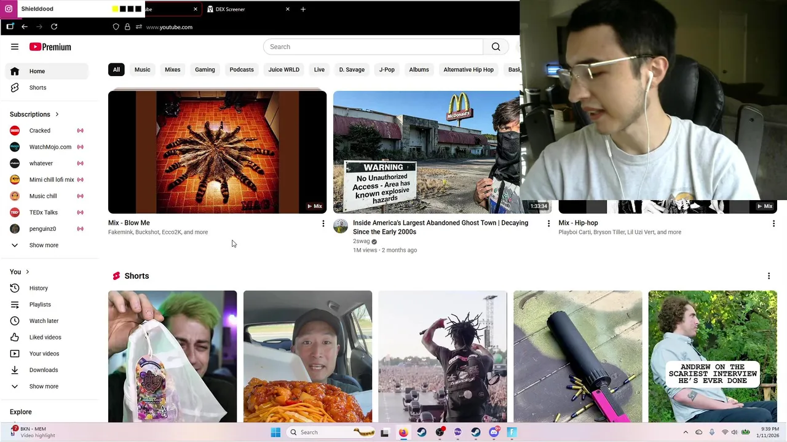Expand the You section chevron
Screen dimensions: 787x442
pos(27,272)
